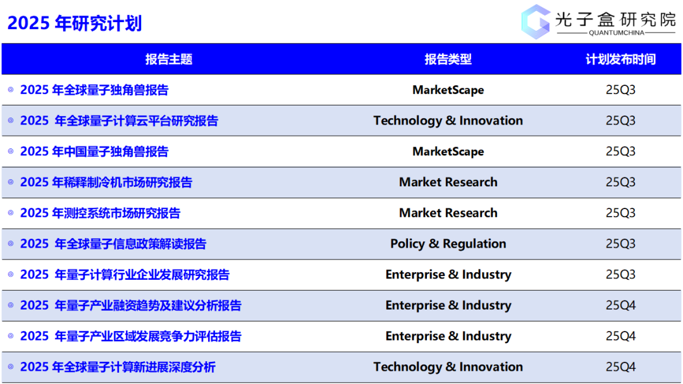683x384 pixels.
Task: Click Enterprise & Industry in 企业发展研究 row
Action: click(448, 274)
